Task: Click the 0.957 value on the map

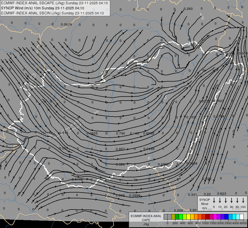Action: (120, 149)
